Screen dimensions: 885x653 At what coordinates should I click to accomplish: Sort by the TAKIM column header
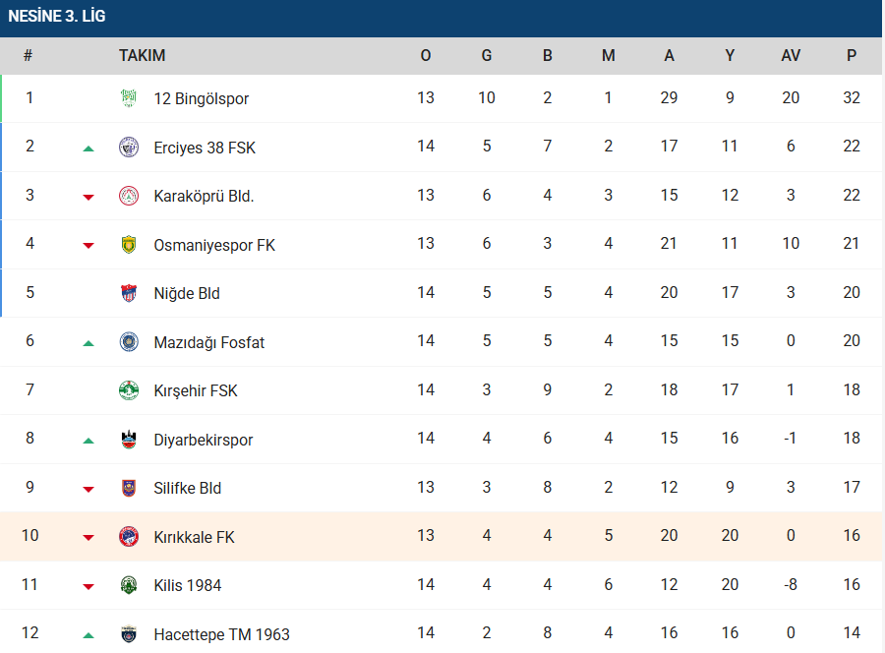point(142,56)
